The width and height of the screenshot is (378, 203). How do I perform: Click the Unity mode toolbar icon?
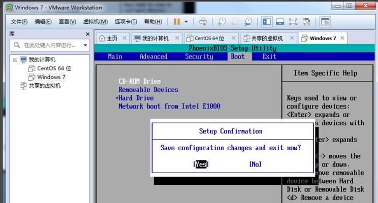(x=306, y=22)
